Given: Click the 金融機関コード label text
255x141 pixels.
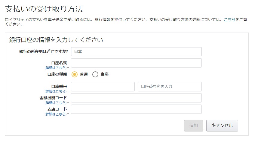Looking at the screenshot, I should click(53, 98).
